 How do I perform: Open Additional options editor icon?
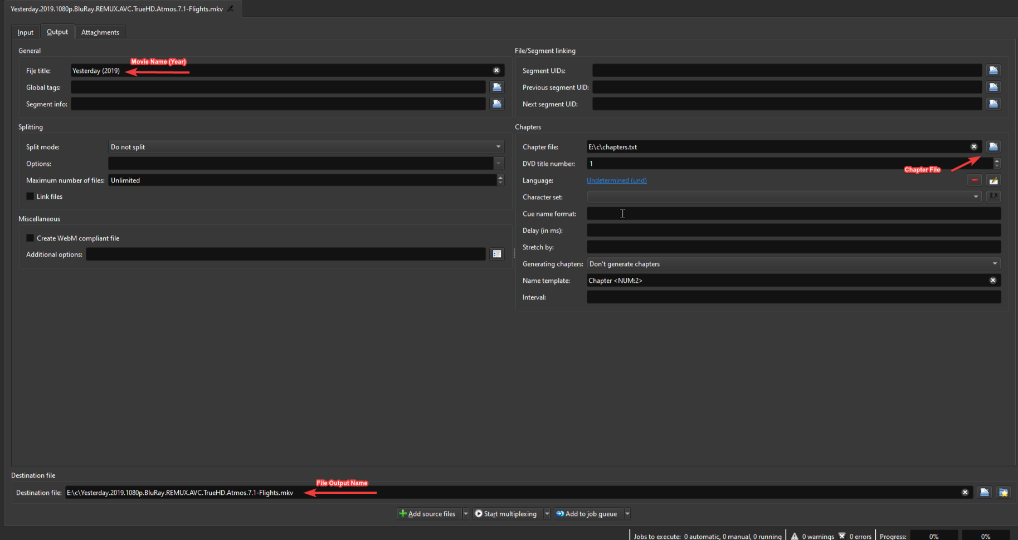tap(497, 254)
